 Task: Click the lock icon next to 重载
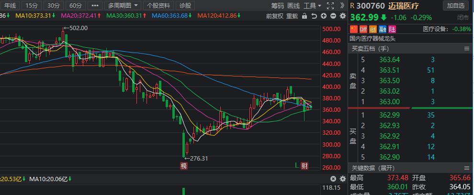point(305,16)
